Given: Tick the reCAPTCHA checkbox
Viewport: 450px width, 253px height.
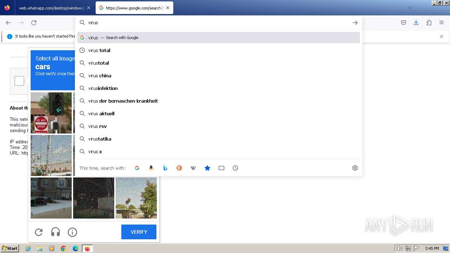Looking at the screenshot, I should click(x=19, y=81).
